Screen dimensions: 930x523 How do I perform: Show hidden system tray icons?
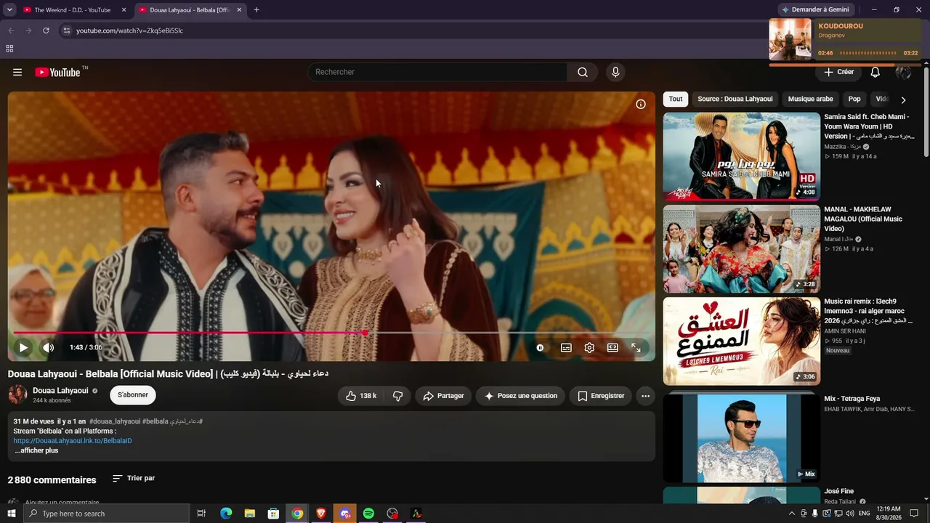(x=792, y=514)
